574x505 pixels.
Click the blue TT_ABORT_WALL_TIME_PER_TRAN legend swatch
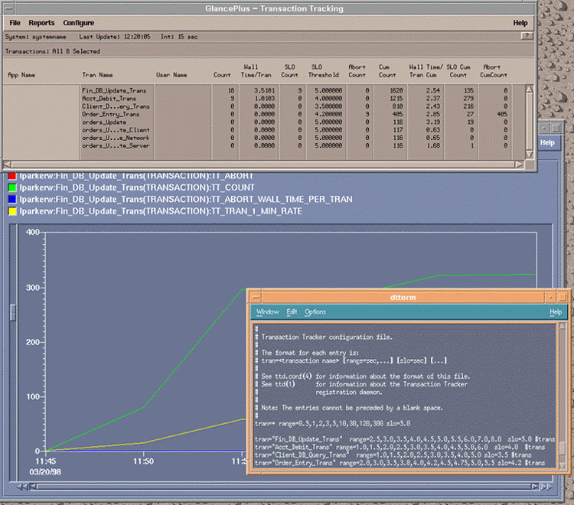(11, 198)
